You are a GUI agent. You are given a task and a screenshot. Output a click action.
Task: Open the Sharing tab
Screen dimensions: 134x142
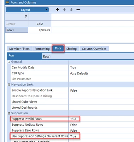71,49
